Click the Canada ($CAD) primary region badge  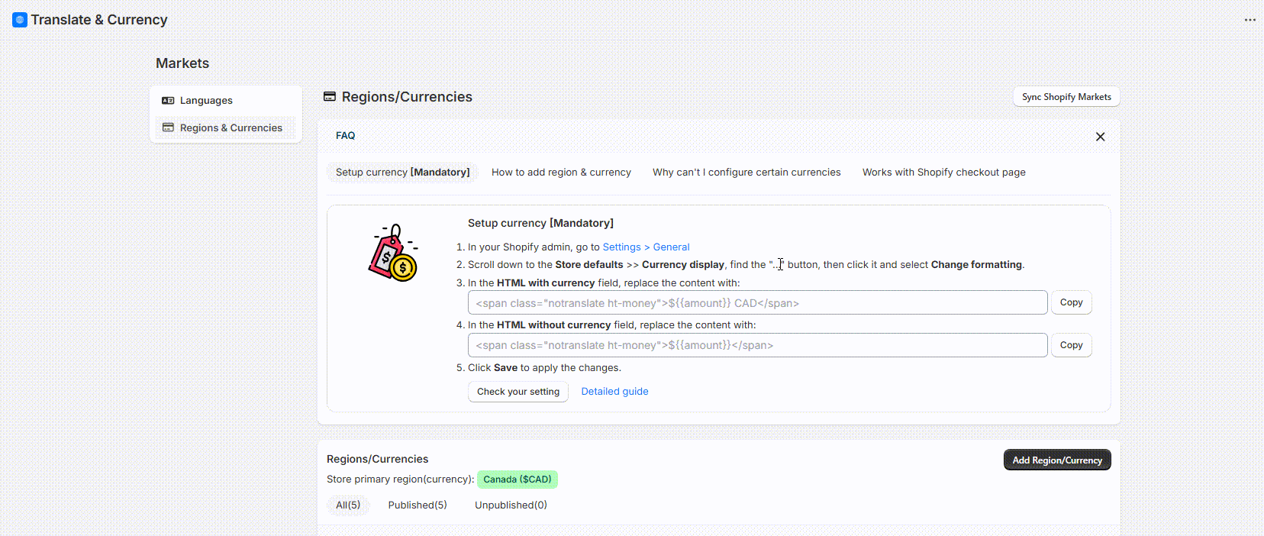(518, 479)
